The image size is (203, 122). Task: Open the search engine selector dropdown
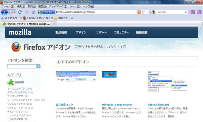(x=154, y=12)
